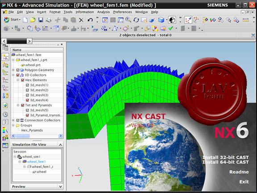Open the History clock sidebar icon
Screen dimensions: 257x193
tap(5, 114)
